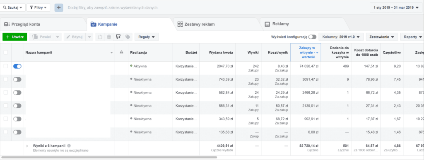Click the magnifier icon on the Szukaj button
This screenshot has width=424, height=160.
pos(5,7)
